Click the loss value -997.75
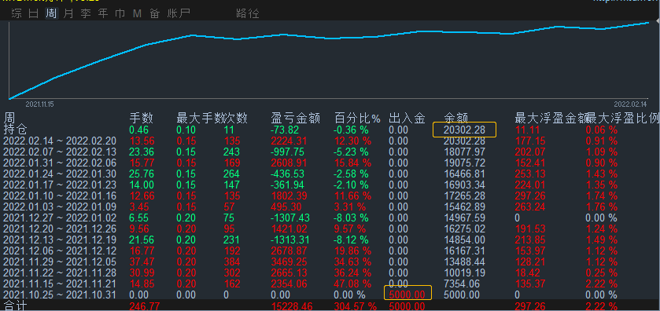Image resolution: width=660 pixels, height=311 pixels. point(287,152)
